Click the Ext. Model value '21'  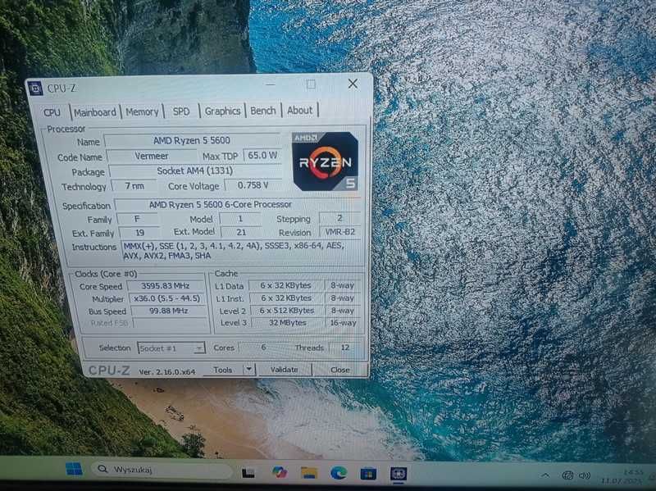[241, 232]
